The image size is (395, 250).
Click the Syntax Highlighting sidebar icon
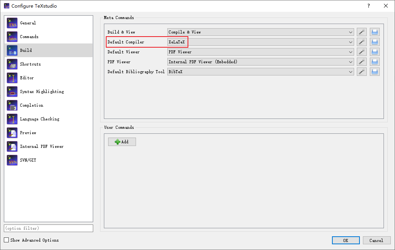point(12,91)
